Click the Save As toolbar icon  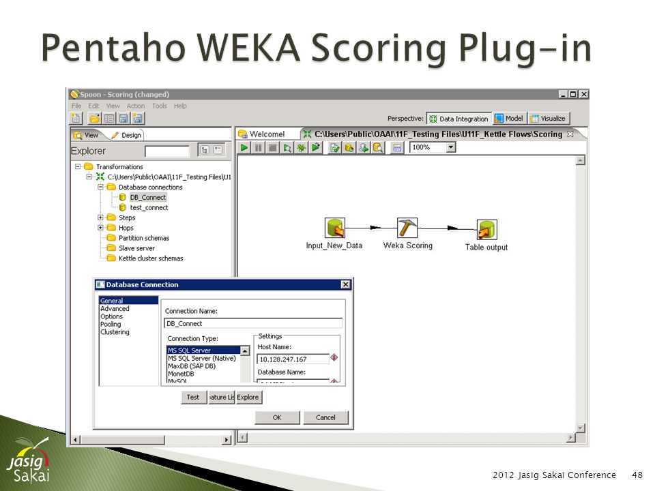click(138, 119)
